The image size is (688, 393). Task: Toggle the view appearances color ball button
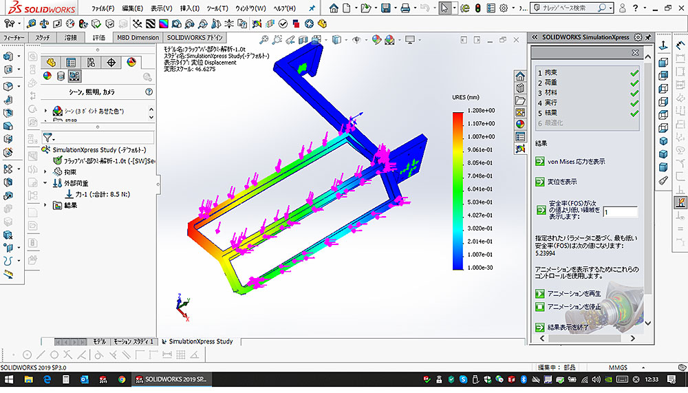[x=47, y=76]
